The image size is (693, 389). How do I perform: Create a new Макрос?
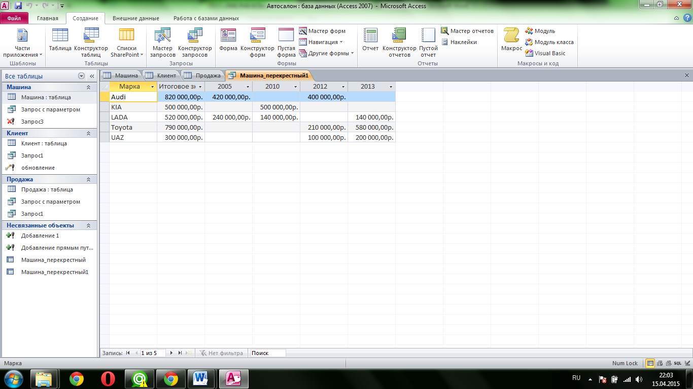(x=511, y=40)
